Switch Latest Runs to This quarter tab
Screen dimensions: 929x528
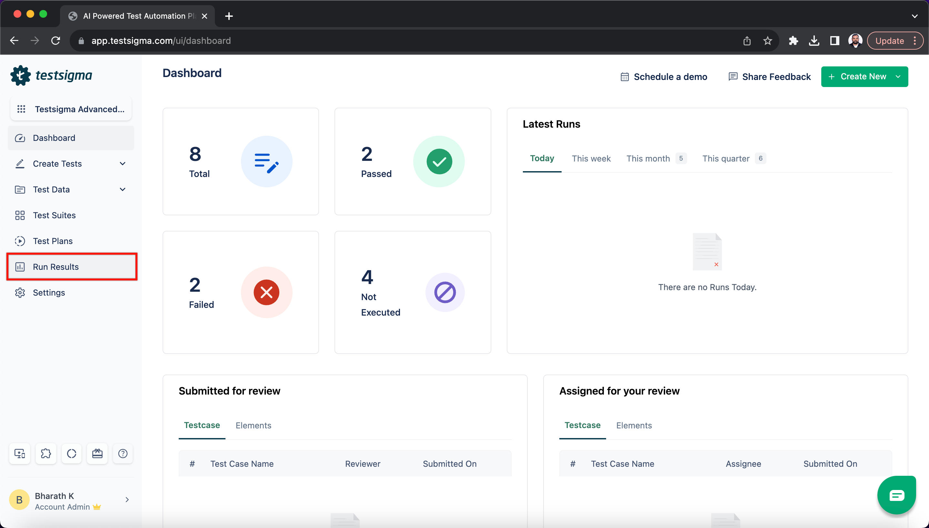tap(734, 159)
